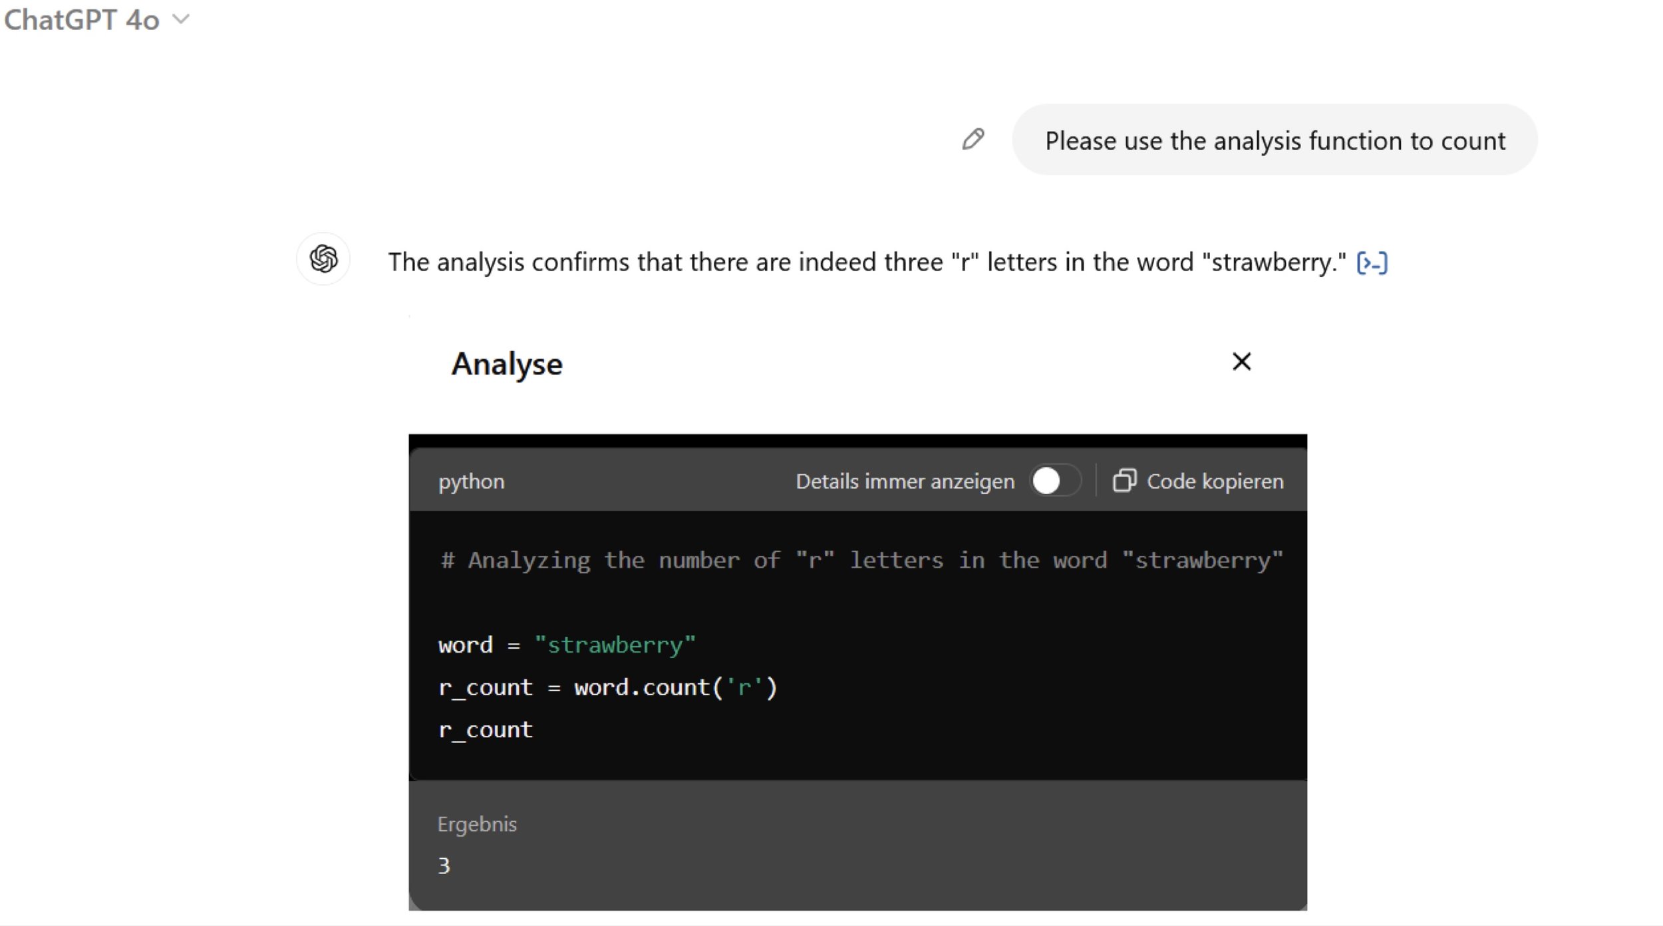Click the assistant's response text

point(866,263)
